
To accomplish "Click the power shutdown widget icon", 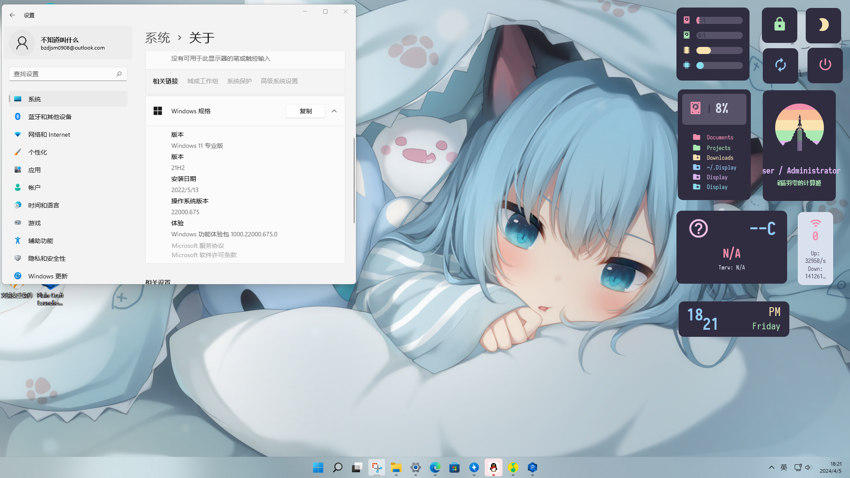I will click(x=825, y=65).
